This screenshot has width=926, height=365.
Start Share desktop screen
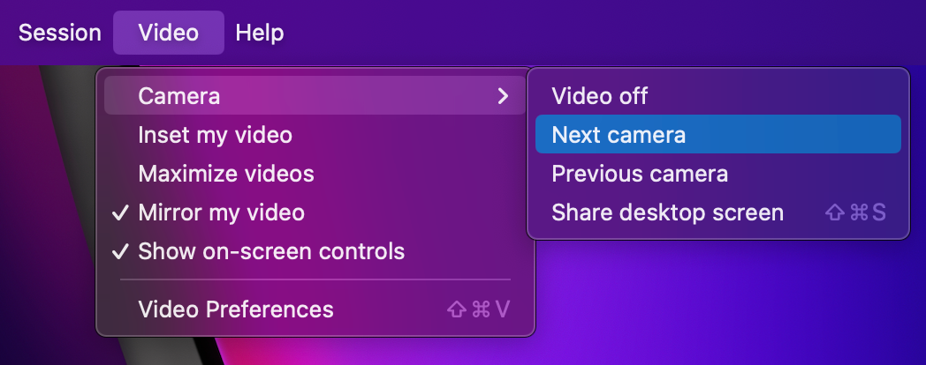(x=667, y=212)
